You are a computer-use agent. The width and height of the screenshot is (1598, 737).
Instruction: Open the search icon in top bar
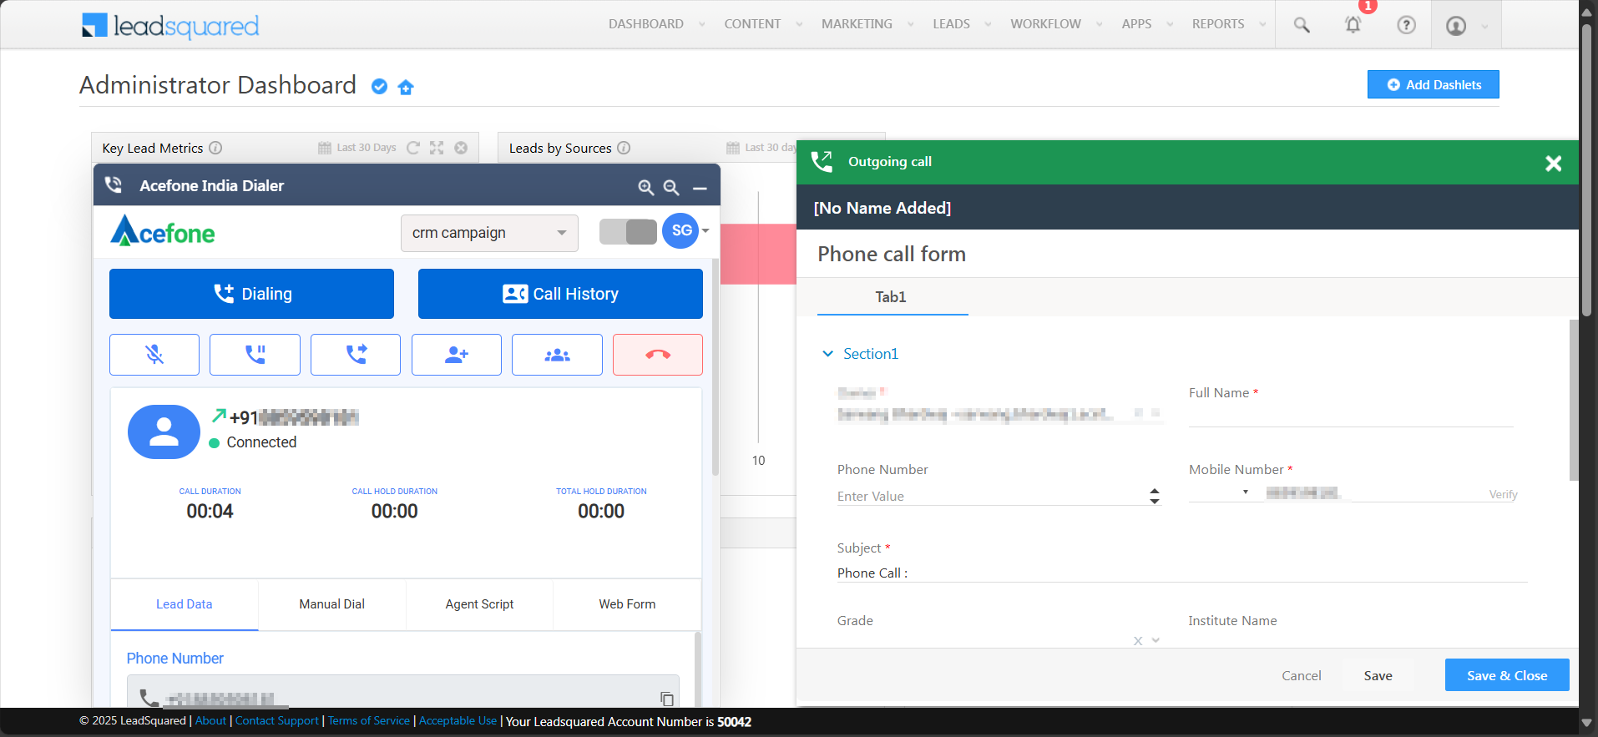[1302, 25]
